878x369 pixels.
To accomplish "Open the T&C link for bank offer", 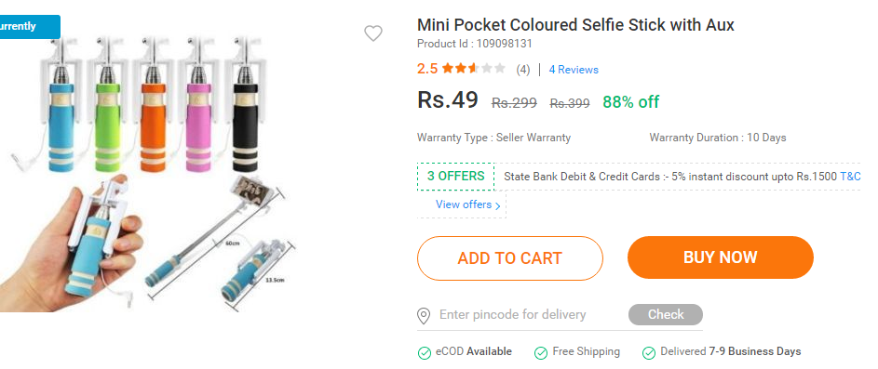I will [x=850, y=177].
